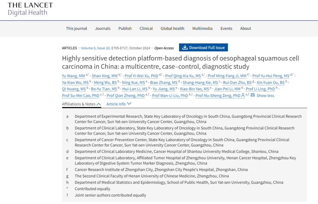Viewport: 318px width, 204px height.
Task: Click the Contributed equally note
Action: tap(92, 189)
